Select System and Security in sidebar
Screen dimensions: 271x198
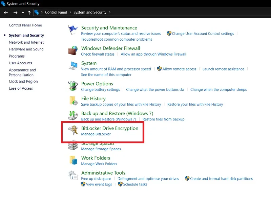pos(26,36)
